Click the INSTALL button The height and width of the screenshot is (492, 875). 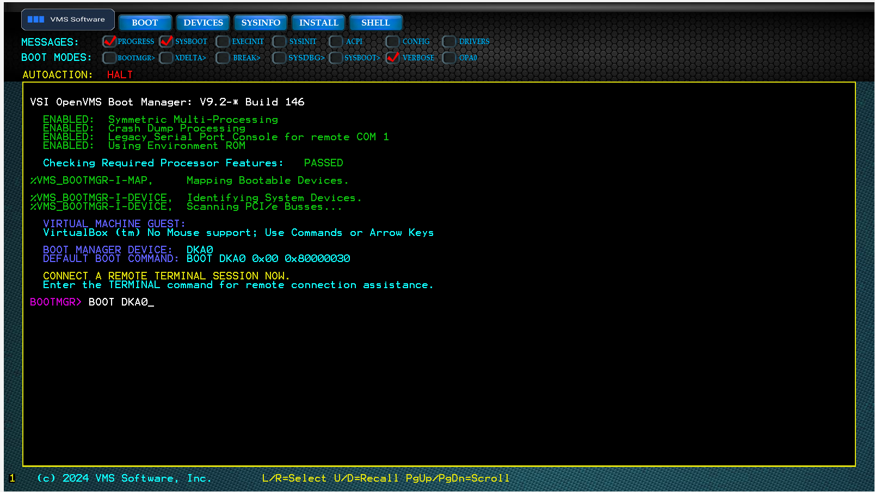(318, 23)
